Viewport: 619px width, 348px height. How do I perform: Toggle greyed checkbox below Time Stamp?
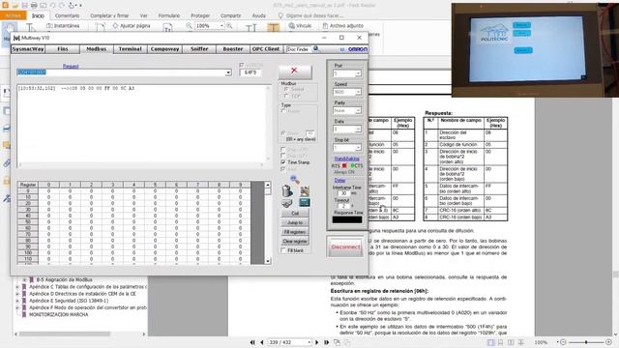tap(283, 169)
